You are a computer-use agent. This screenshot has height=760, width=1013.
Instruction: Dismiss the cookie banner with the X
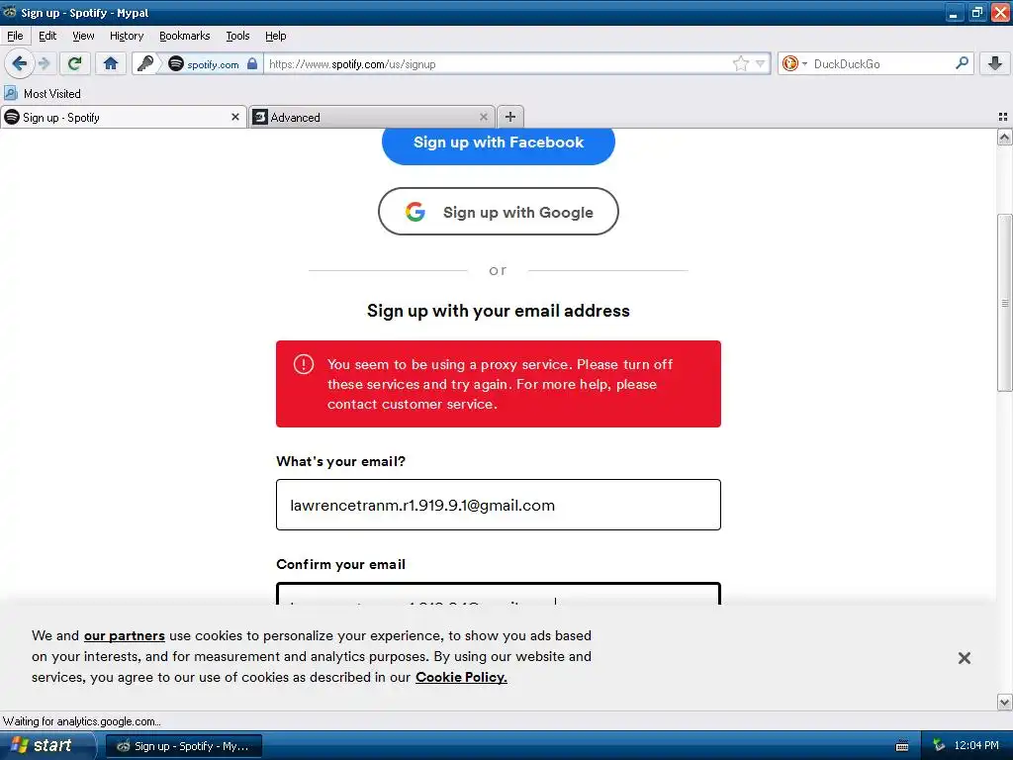pyautogui.click(x=964, y=658)
